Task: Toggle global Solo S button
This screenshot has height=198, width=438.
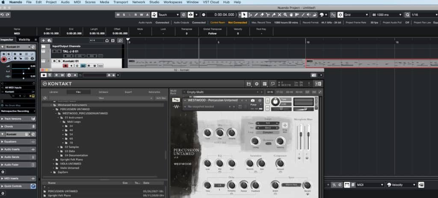Action: (124, 15)
